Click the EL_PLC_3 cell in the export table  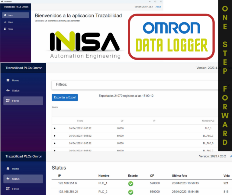[208, 136]
